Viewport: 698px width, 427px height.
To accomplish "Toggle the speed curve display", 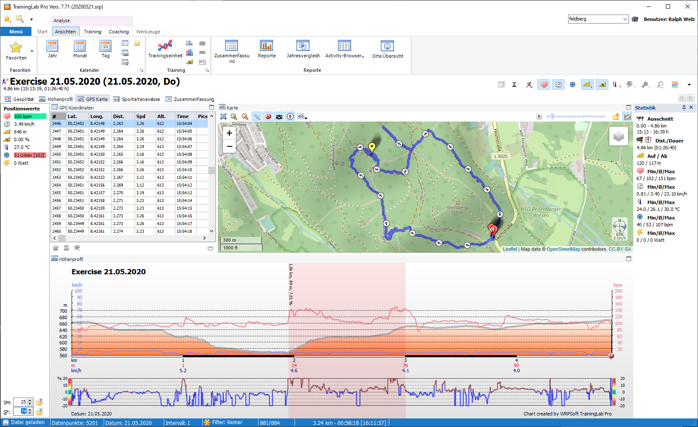I will point(559,85).
